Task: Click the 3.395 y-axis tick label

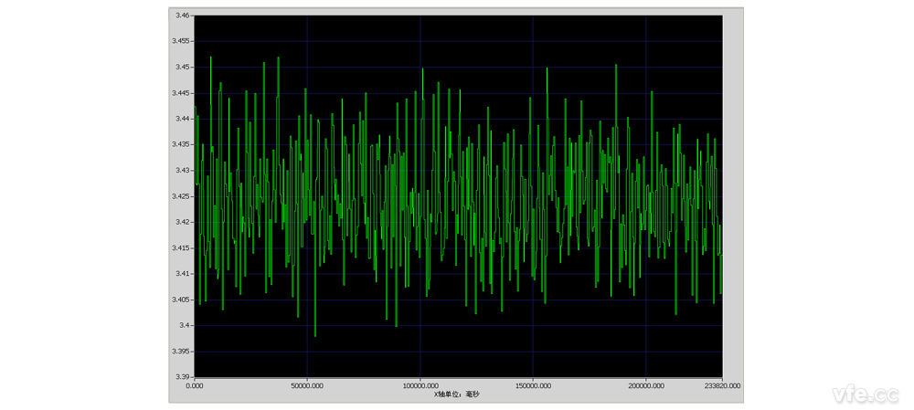Action: click(x=181, y=351)
